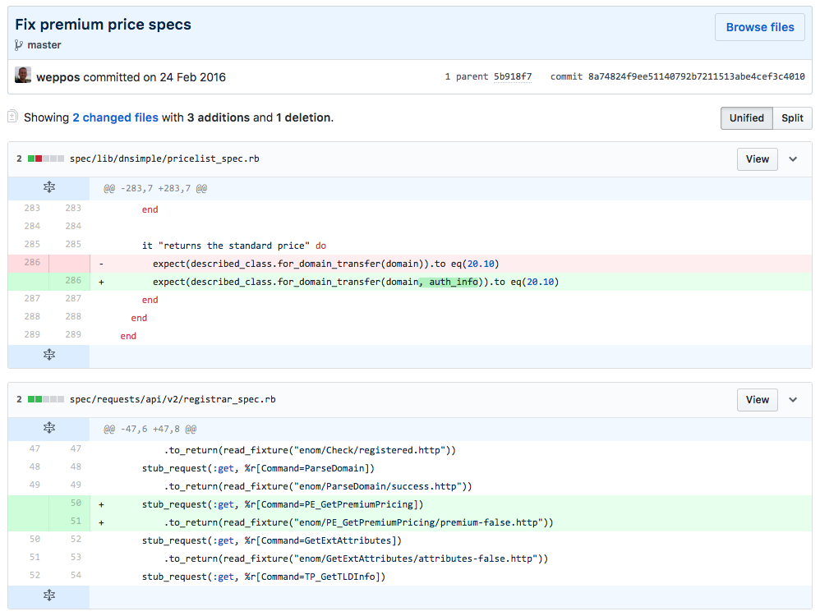Click weppos author avatar
This screenshot has height=616, width=820.
[23, 76]
